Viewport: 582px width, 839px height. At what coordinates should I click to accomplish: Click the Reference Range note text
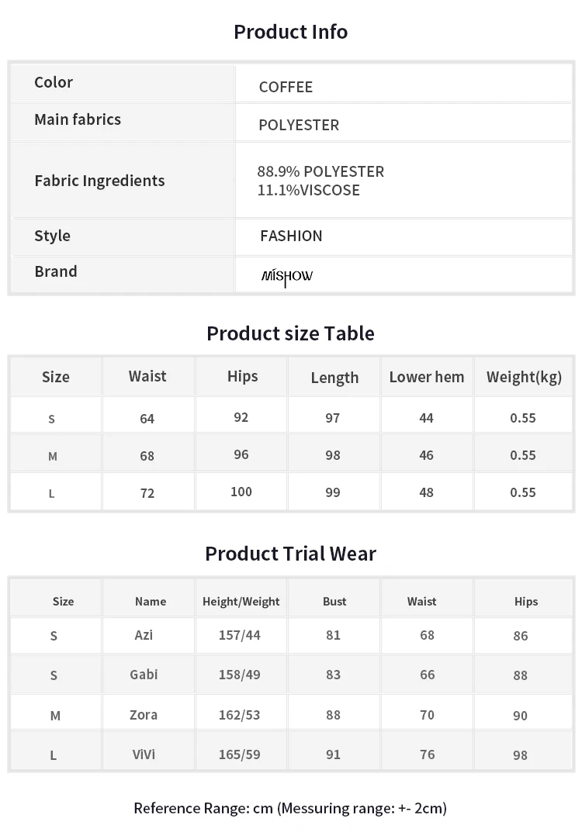(x=290, y=809)
